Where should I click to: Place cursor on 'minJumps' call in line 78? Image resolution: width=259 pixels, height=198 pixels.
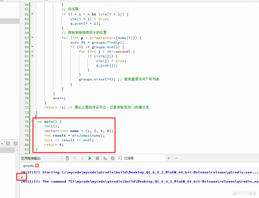point(81,136)
